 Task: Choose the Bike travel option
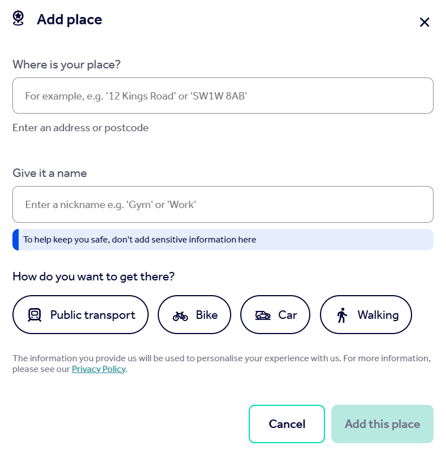coord(194,314)
